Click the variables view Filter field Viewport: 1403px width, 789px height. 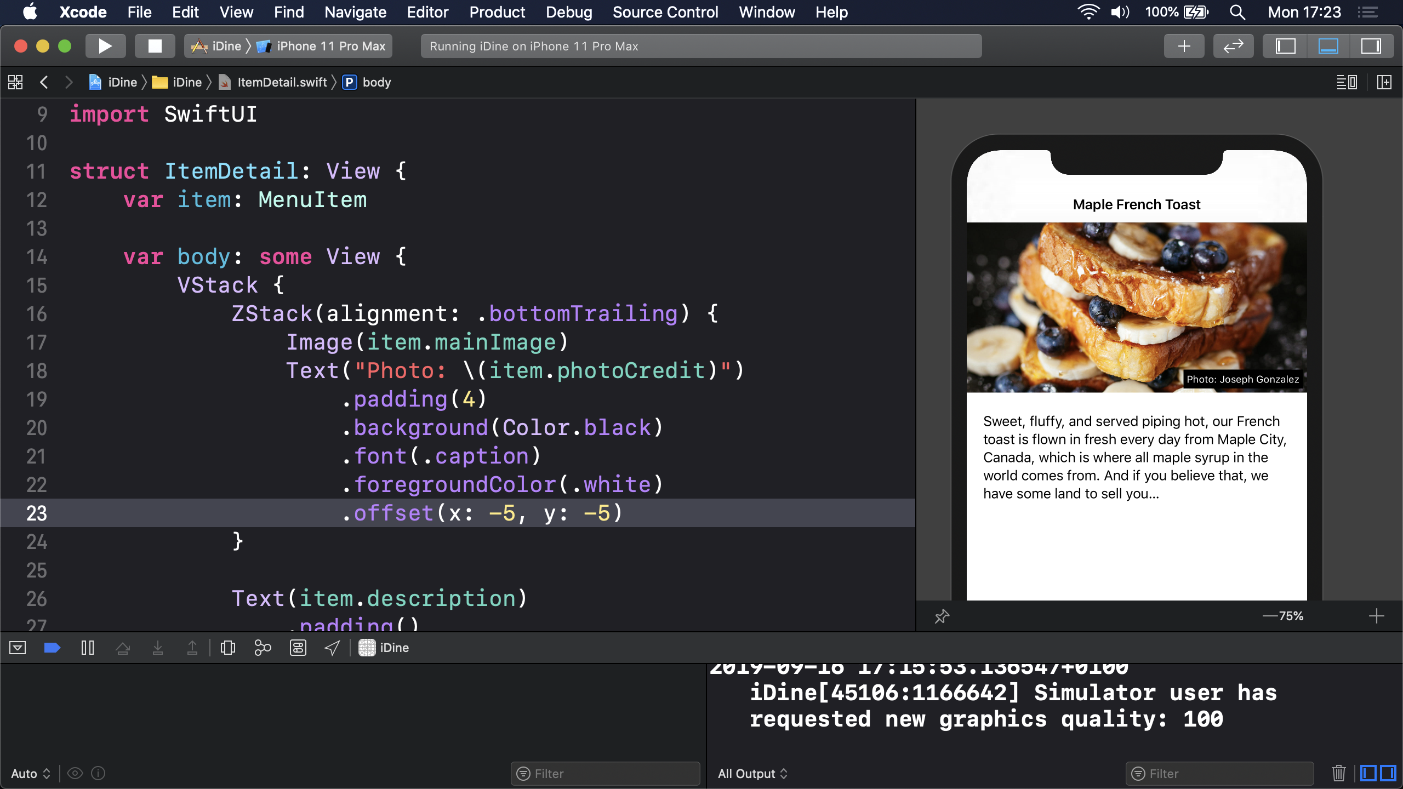coord(606,774)
